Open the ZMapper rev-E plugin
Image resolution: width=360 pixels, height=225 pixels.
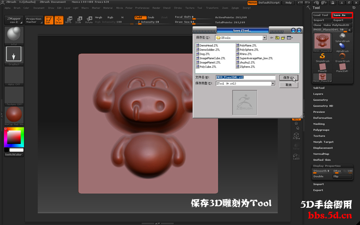click(x=14, y=20)
